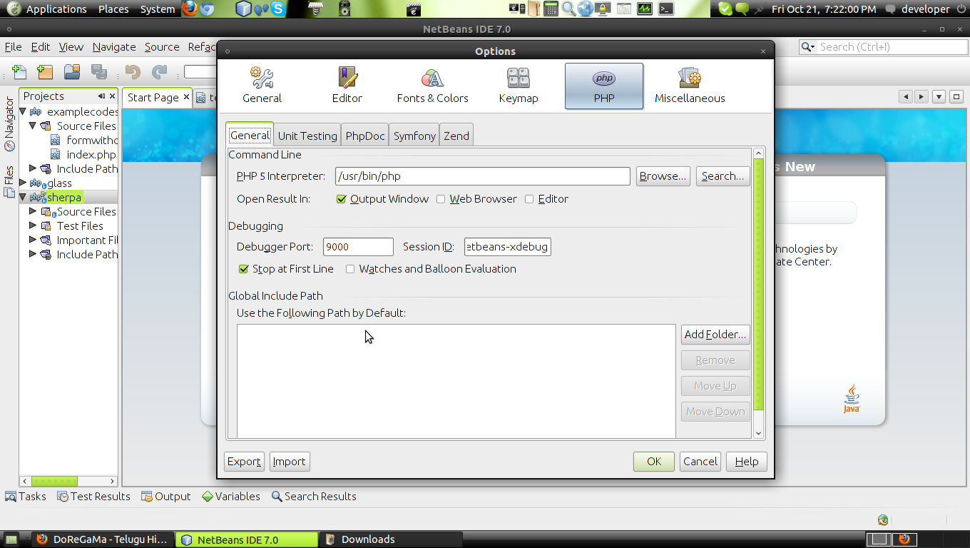Viewport: 970px width, 548px height.
Task: Open the Fonts & Colors options category
Action: tap(432, 86)
